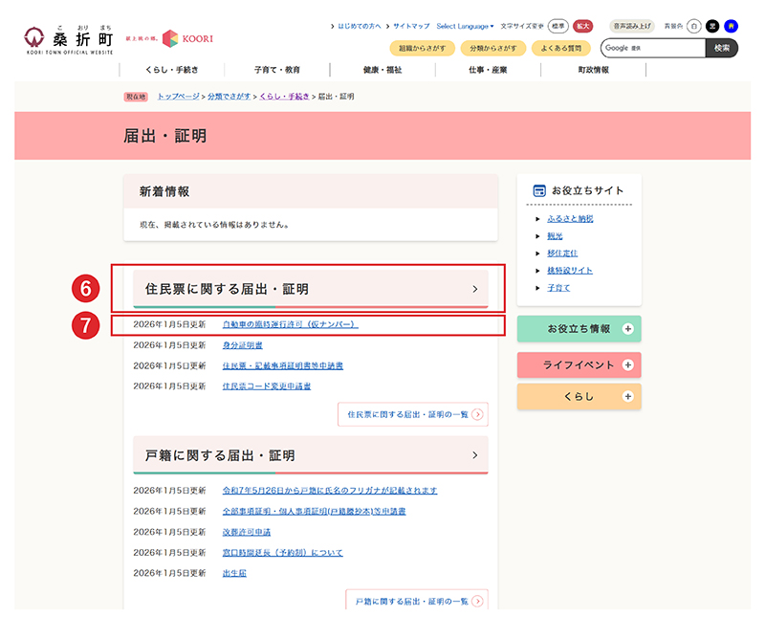The height and width of the screenshot is (617, 765).
Task: Expand the ライフイベント panel
Action: click(579, 364)
